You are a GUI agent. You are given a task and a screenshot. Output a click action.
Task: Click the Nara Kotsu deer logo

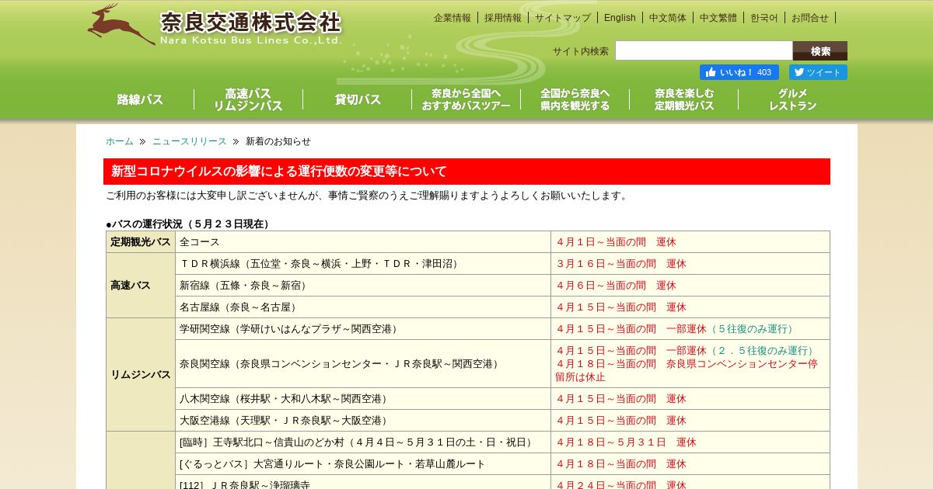(121, 24)
